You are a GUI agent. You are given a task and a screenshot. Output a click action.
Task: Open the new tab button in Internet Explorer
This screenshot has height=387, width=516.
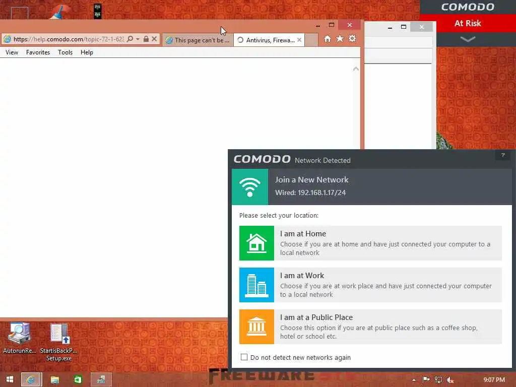coord(311,40)
